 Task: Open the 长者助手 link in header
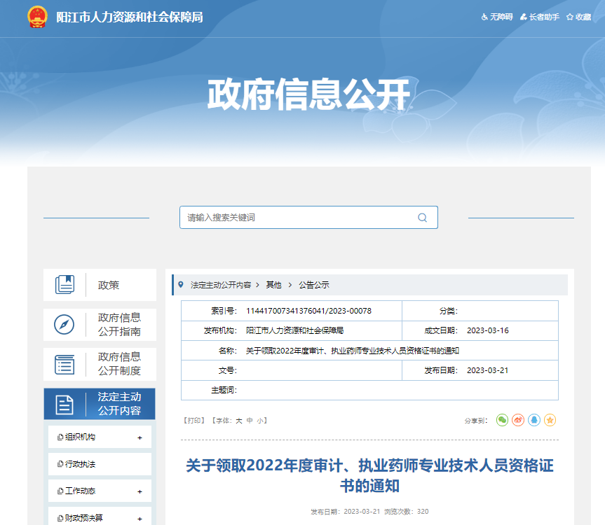point(540,17)
